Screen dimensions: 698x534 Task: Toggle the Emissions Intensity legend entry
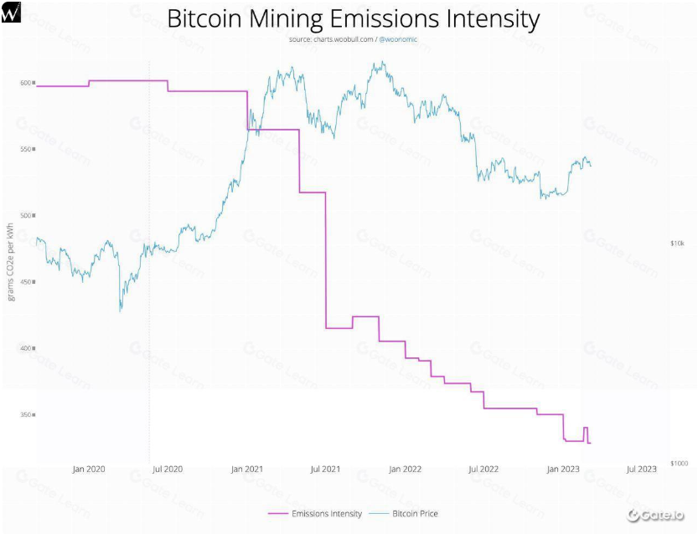[x=315, y=514]
